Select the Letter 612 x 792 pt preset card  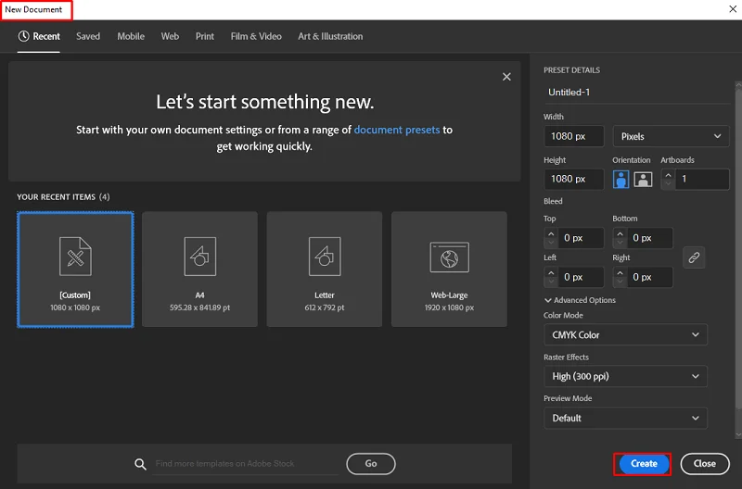tap(324, 270)
